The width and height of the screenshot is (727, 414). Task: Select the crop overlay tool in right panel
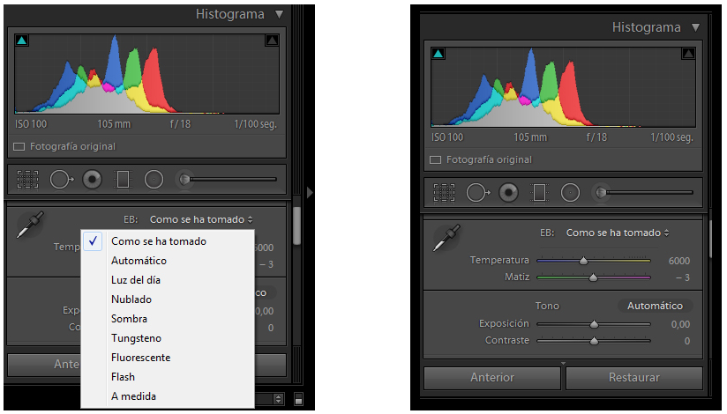coord(445,192)
